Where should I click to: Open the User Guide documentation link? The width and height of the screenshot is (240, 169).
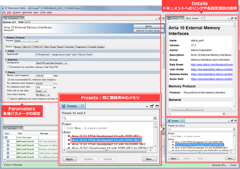click(x=211, y=69)
